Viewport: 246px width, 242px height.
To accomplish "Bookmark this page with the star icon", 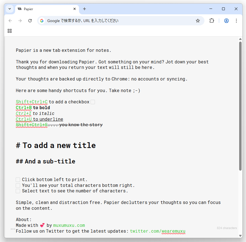I will 198,21.
